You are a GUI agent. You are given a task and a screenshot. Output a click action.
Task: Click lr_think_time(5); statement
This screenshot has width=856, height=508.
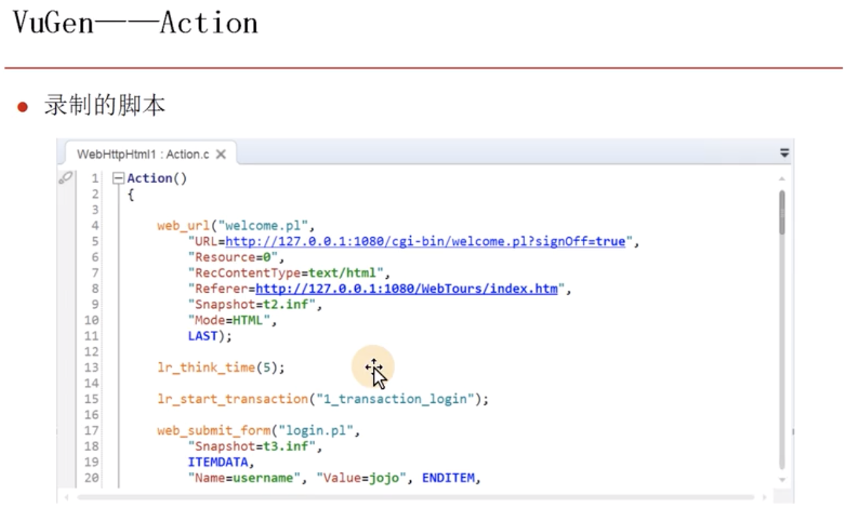tap(221, 367)
